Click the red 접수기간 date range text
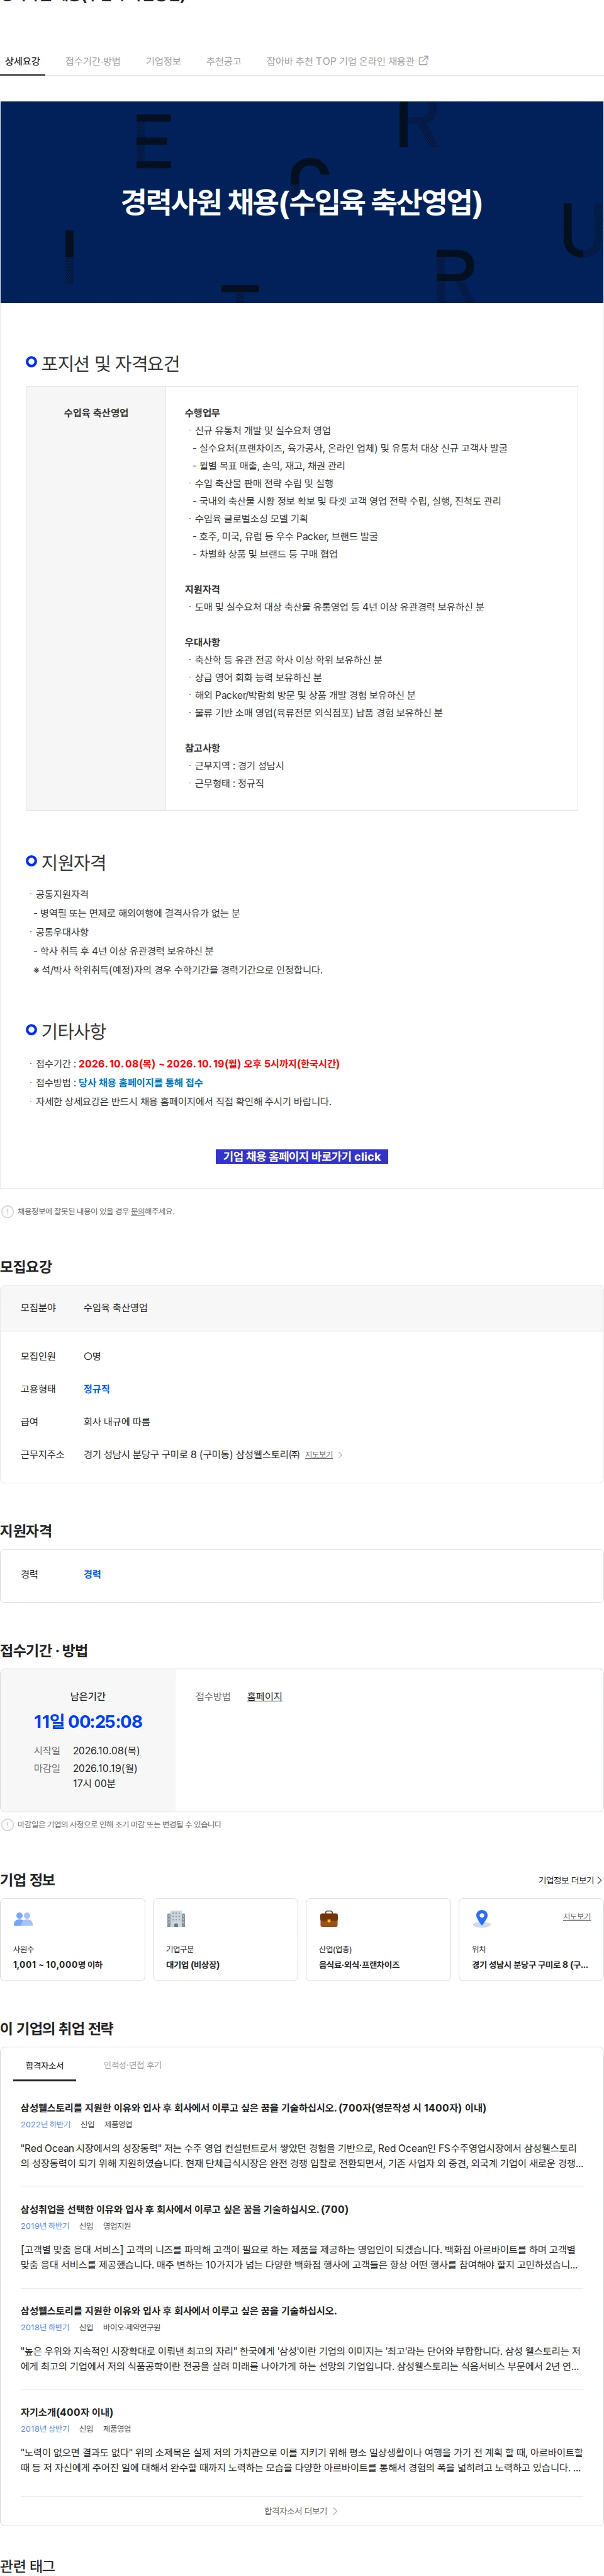 (x=209, y=1063)
